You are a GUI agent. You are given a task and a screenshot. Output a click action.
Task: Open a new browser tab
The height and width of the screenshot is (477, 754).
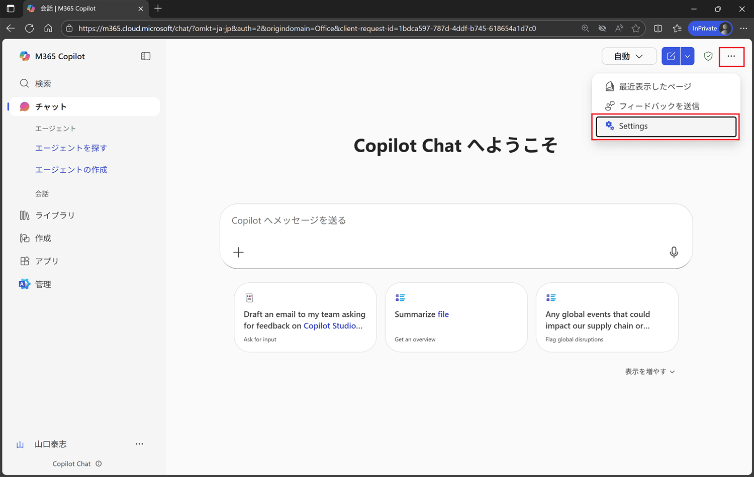(158, 9)
